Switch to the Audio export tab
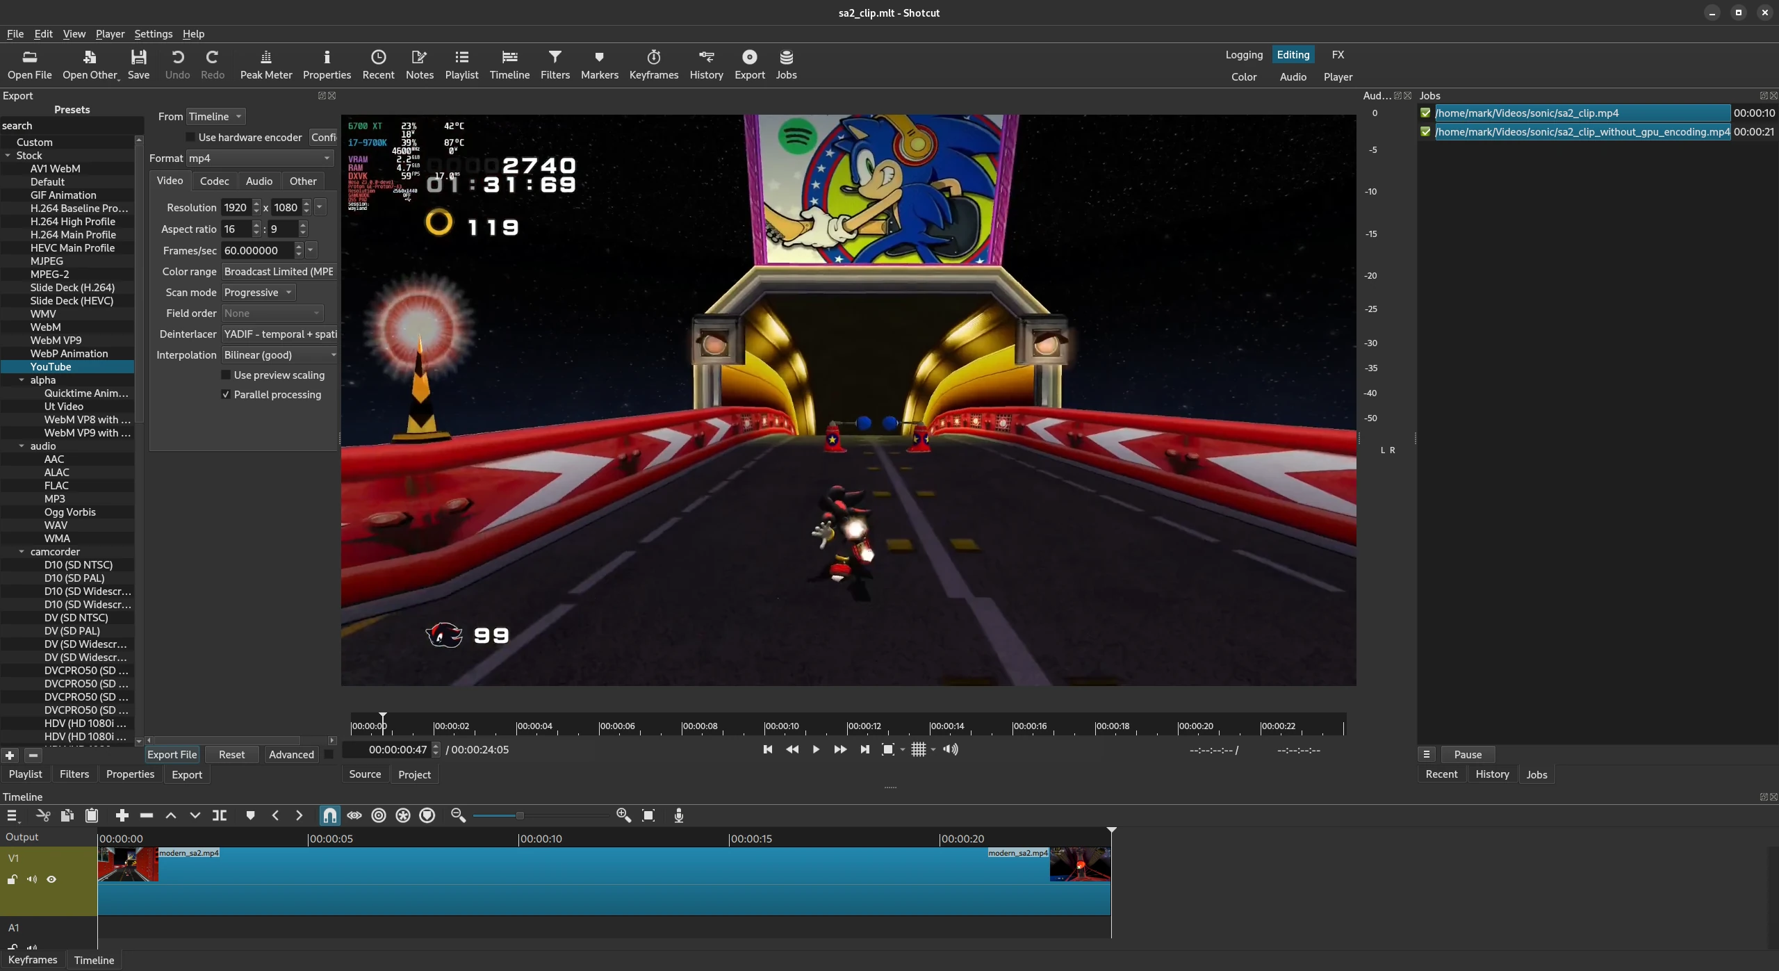The height and width of the screenshot is (971, 1779). (x=259, y=181)
